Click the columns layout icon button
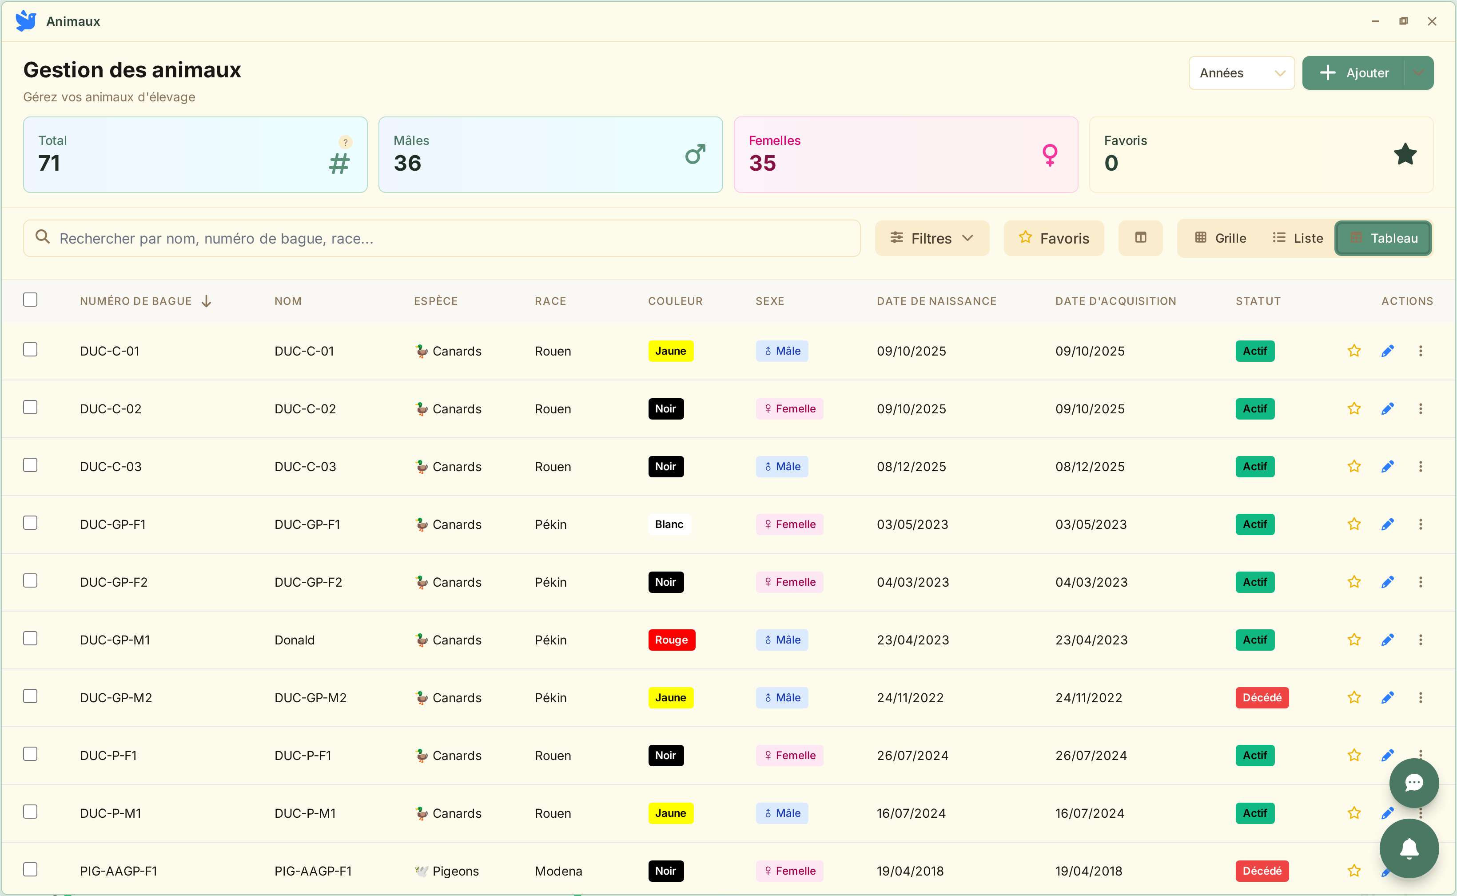The width and height of the screenshot is (1457, 896). pos(1140,238)
